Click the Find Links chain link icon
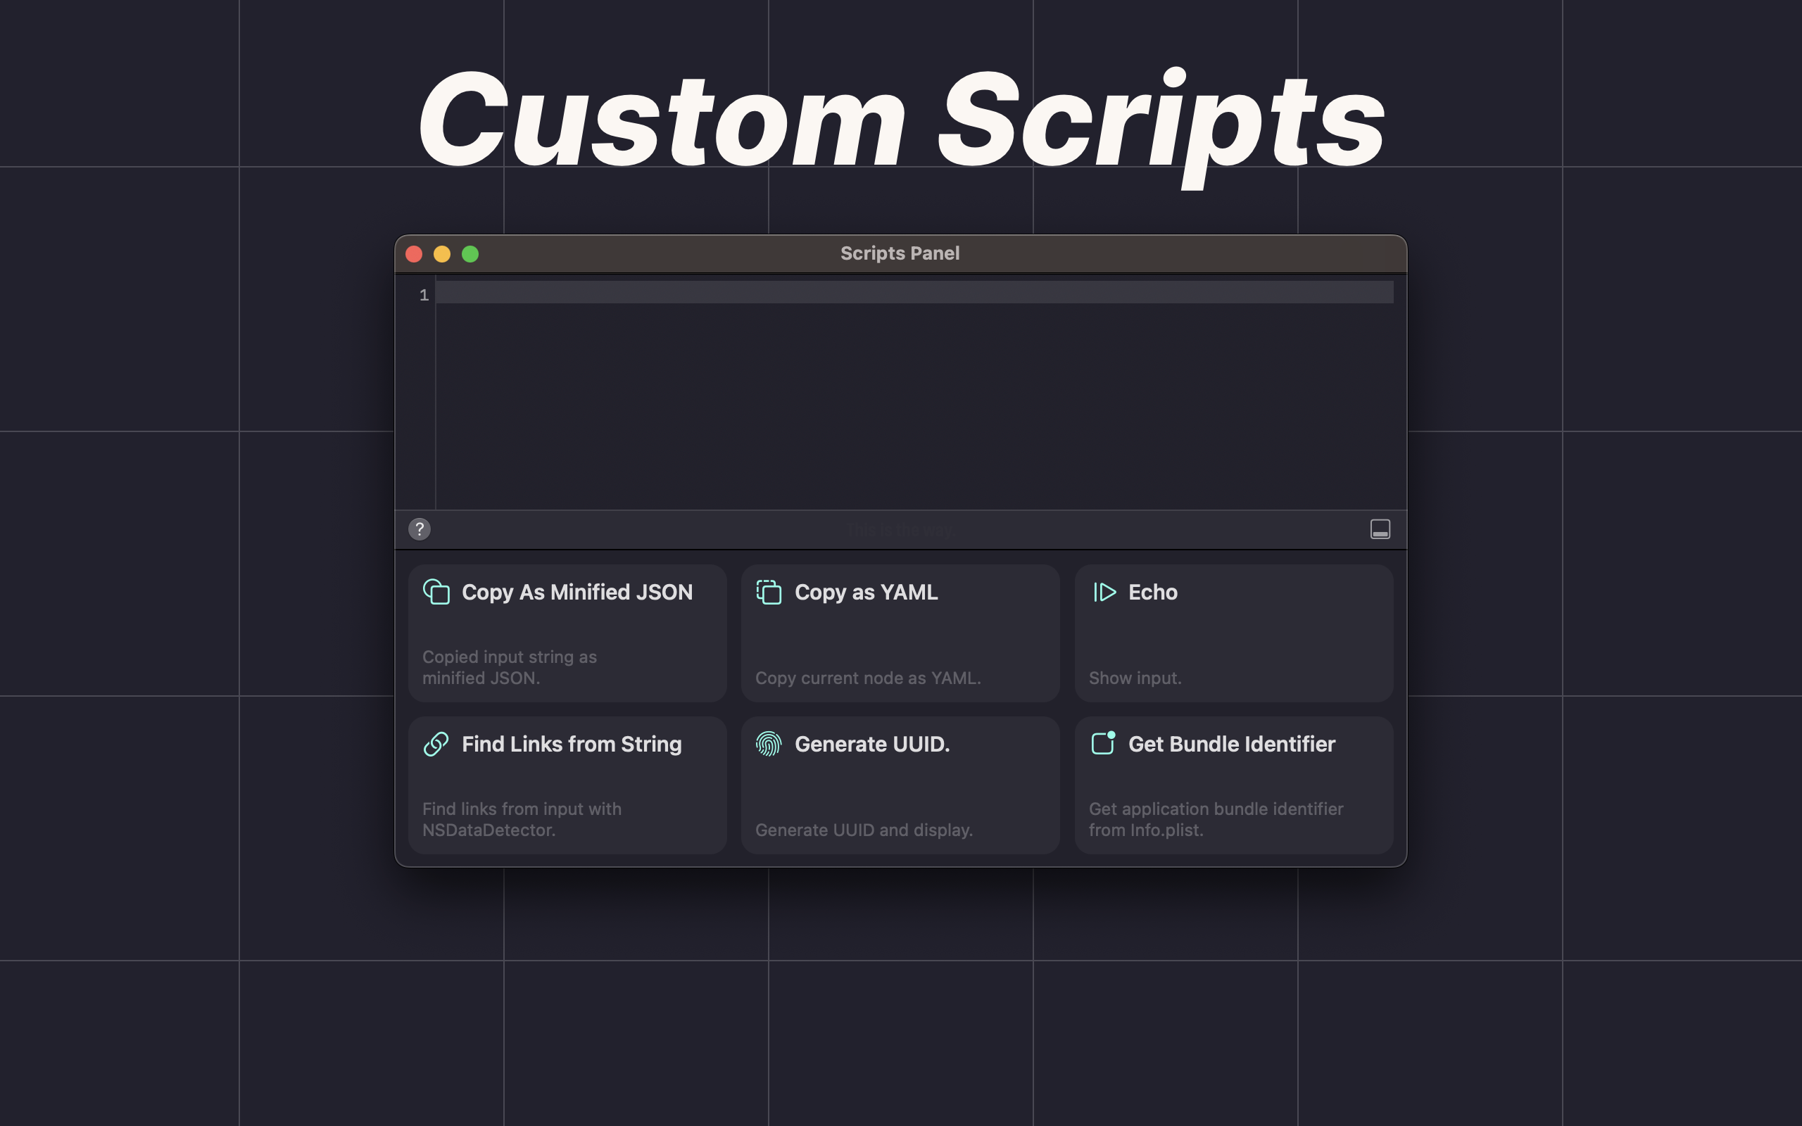Image resolution: width=1802 pixels, height=1126 pixels. click(436, 744)
